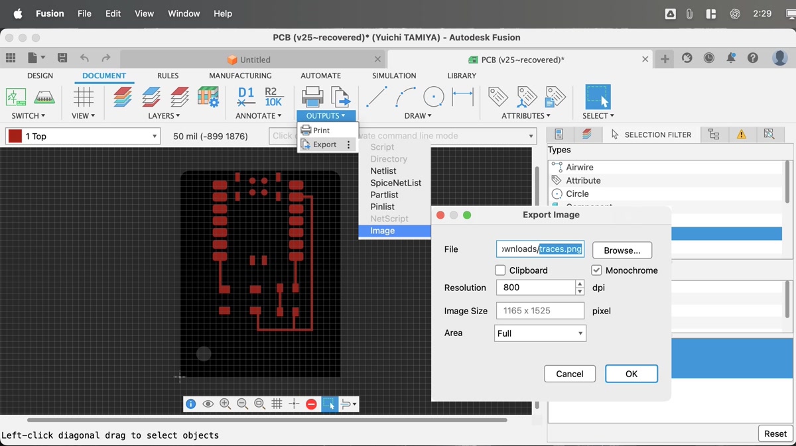The image size is (796, 446).
Task: Click the info icon in bottom toolbar
Action: click(190, 404)
